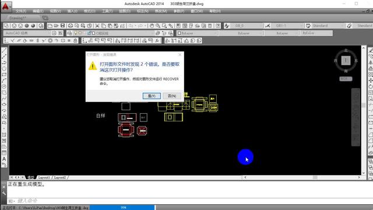Open the ByLayer lineweight dropdown
Image resolution: width=373 pixels, height=210 pixels.
[x=281, y=33]
